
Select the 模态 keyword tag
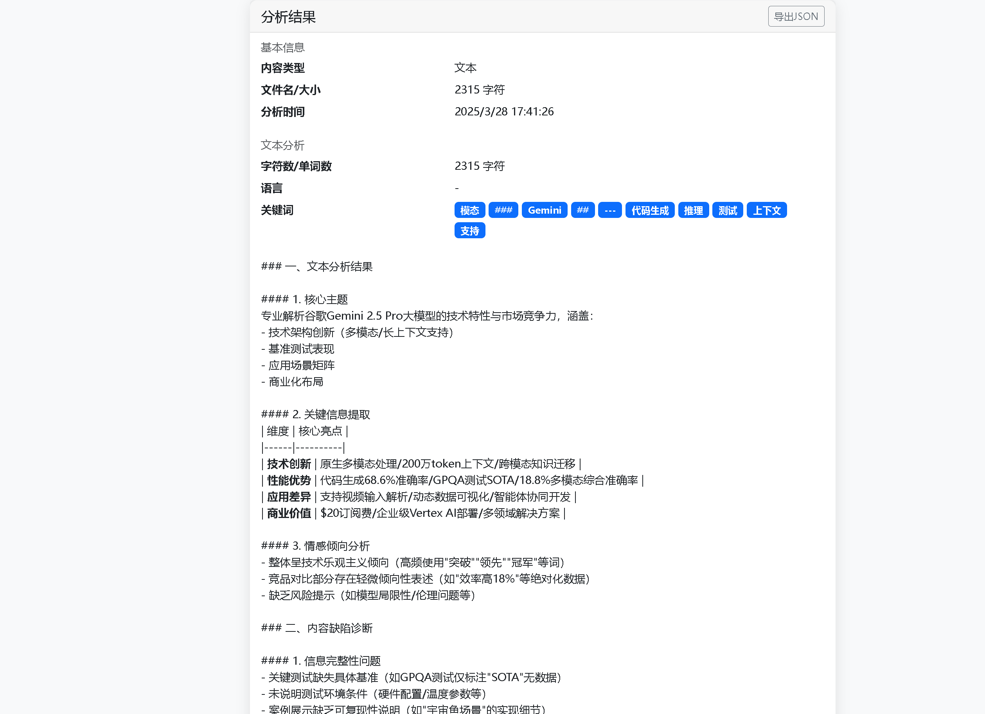[x=469, y=210]
